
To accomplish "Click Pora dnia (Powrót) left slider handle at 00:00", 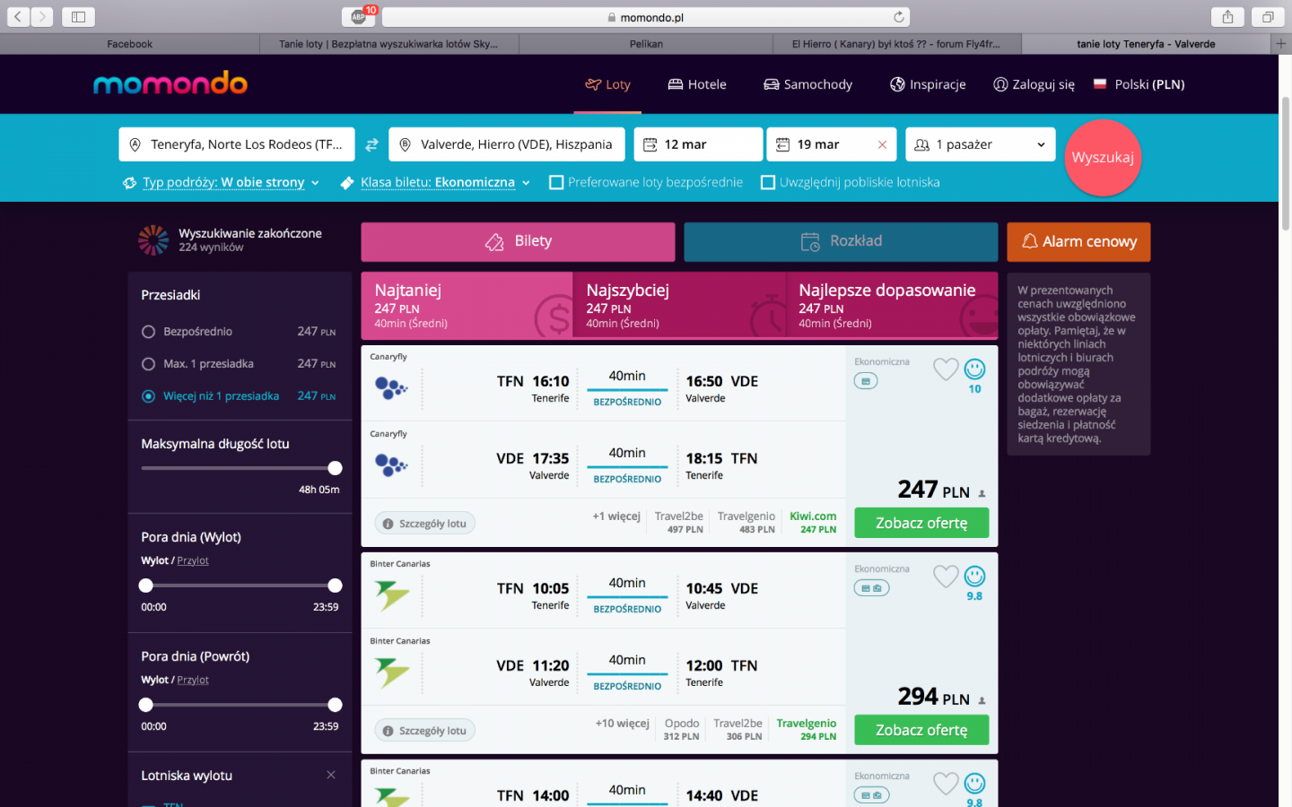I will pyautogui.click(x=146, y=705).
